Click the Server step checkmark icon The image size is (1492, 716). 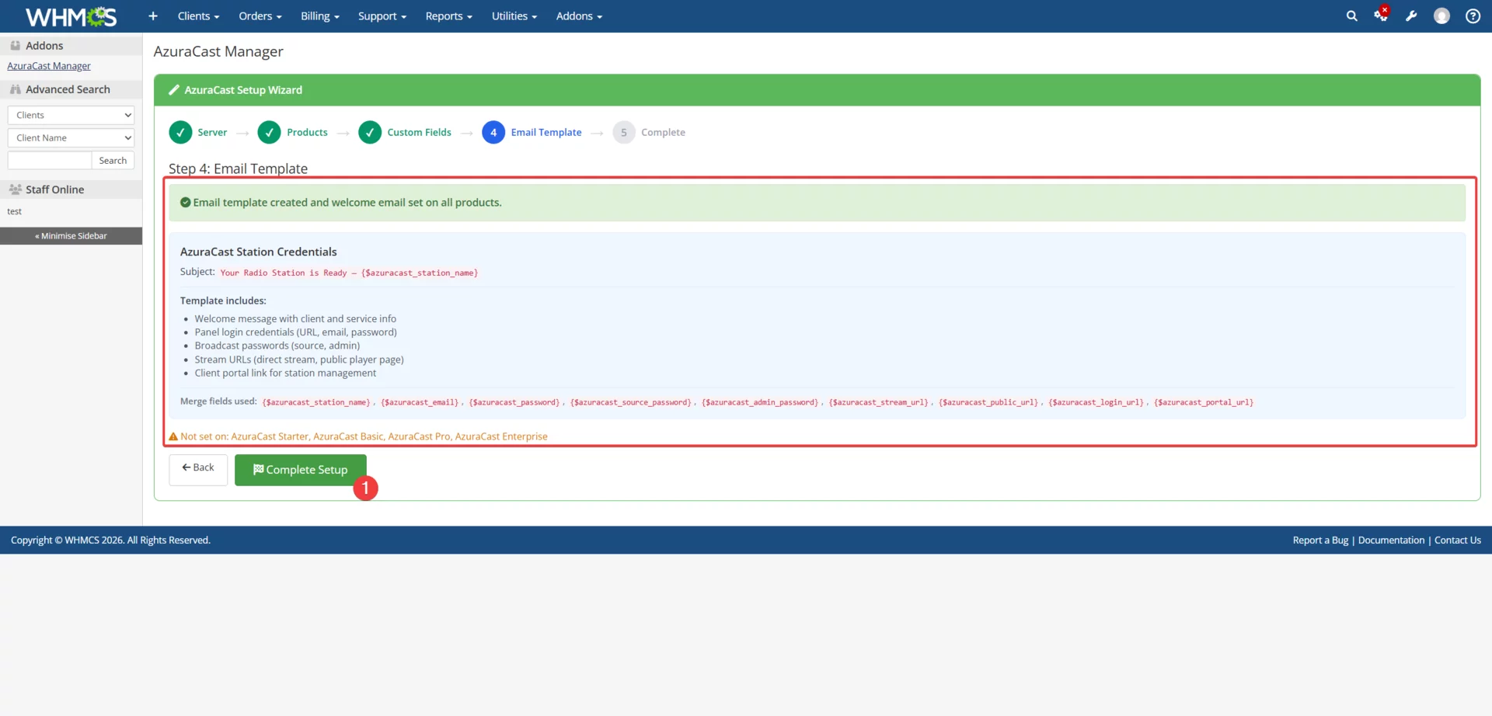click(x=180, y=132)
